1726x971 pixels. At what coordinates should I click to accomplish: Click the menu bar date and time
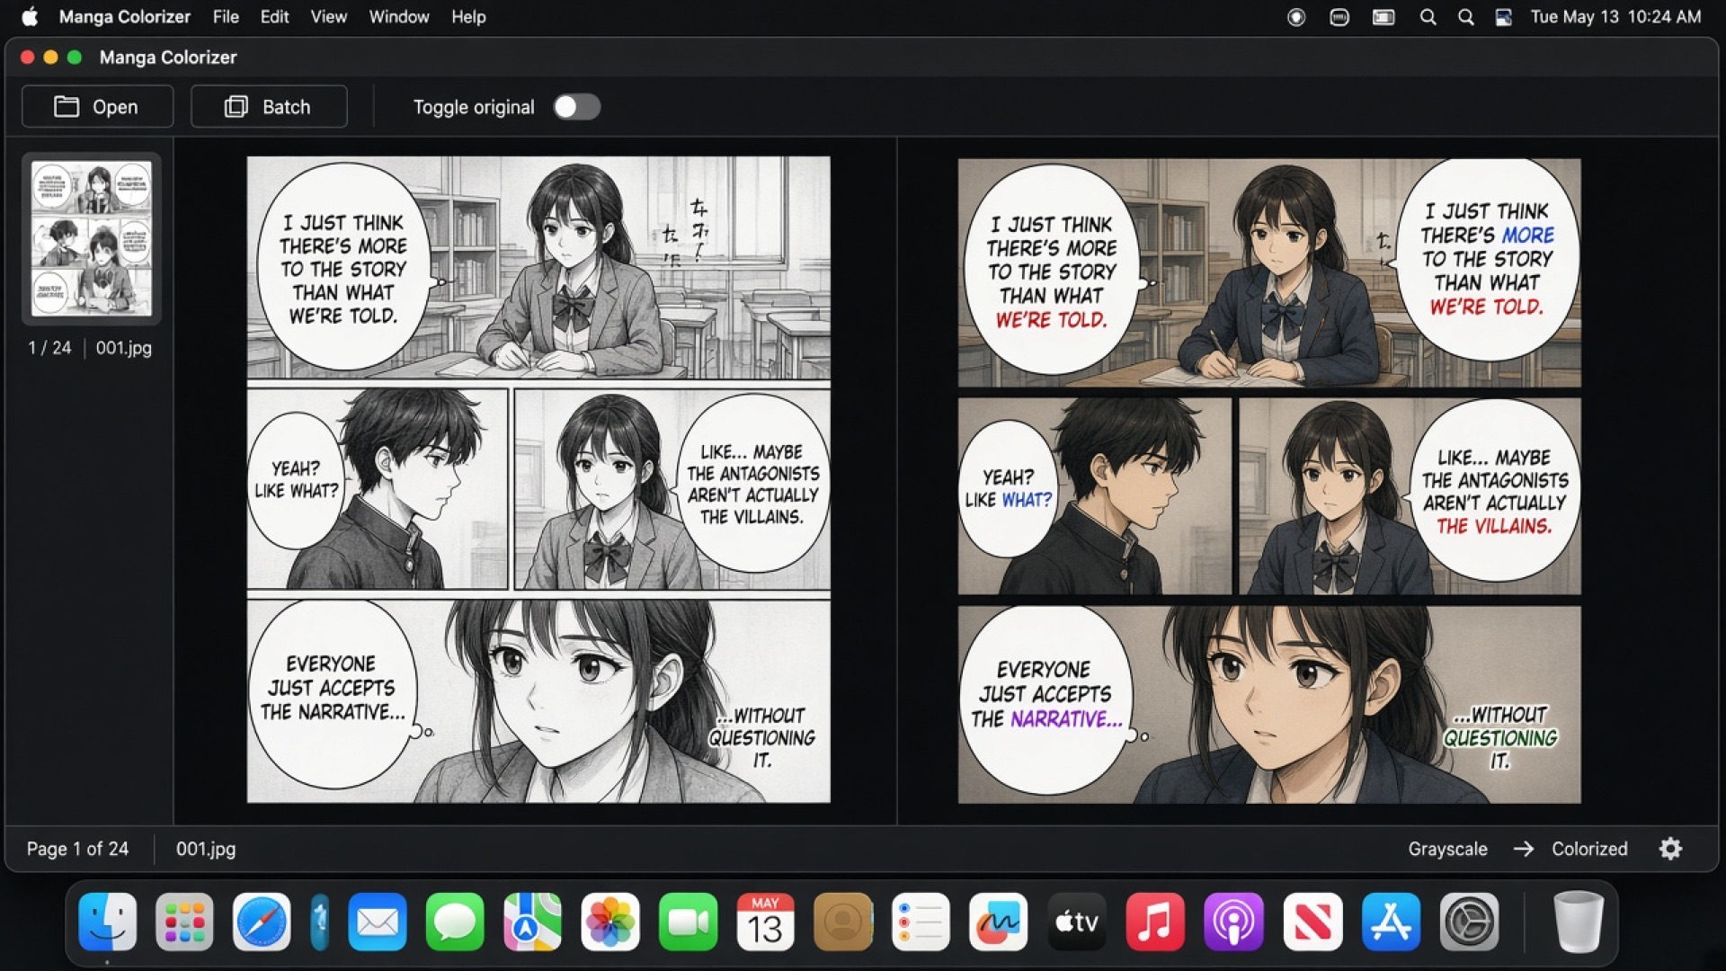click(1615, 16)
